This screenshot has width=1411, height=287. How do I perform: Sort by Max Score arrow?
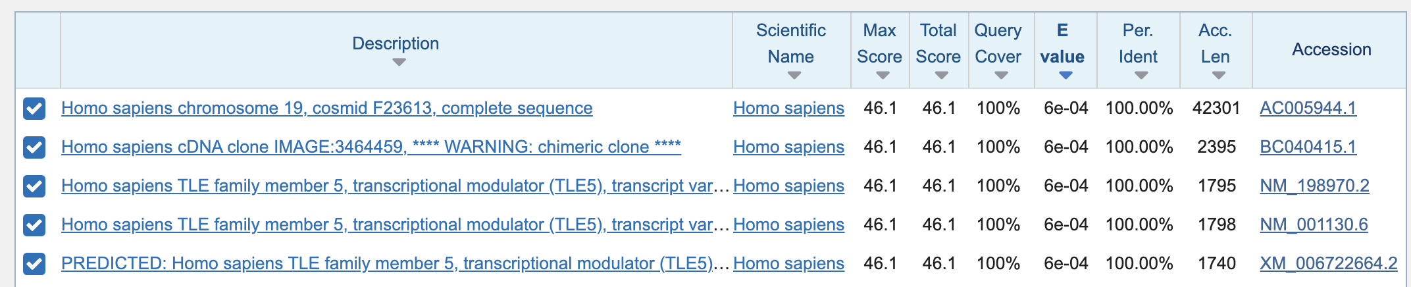coord(883,76)
